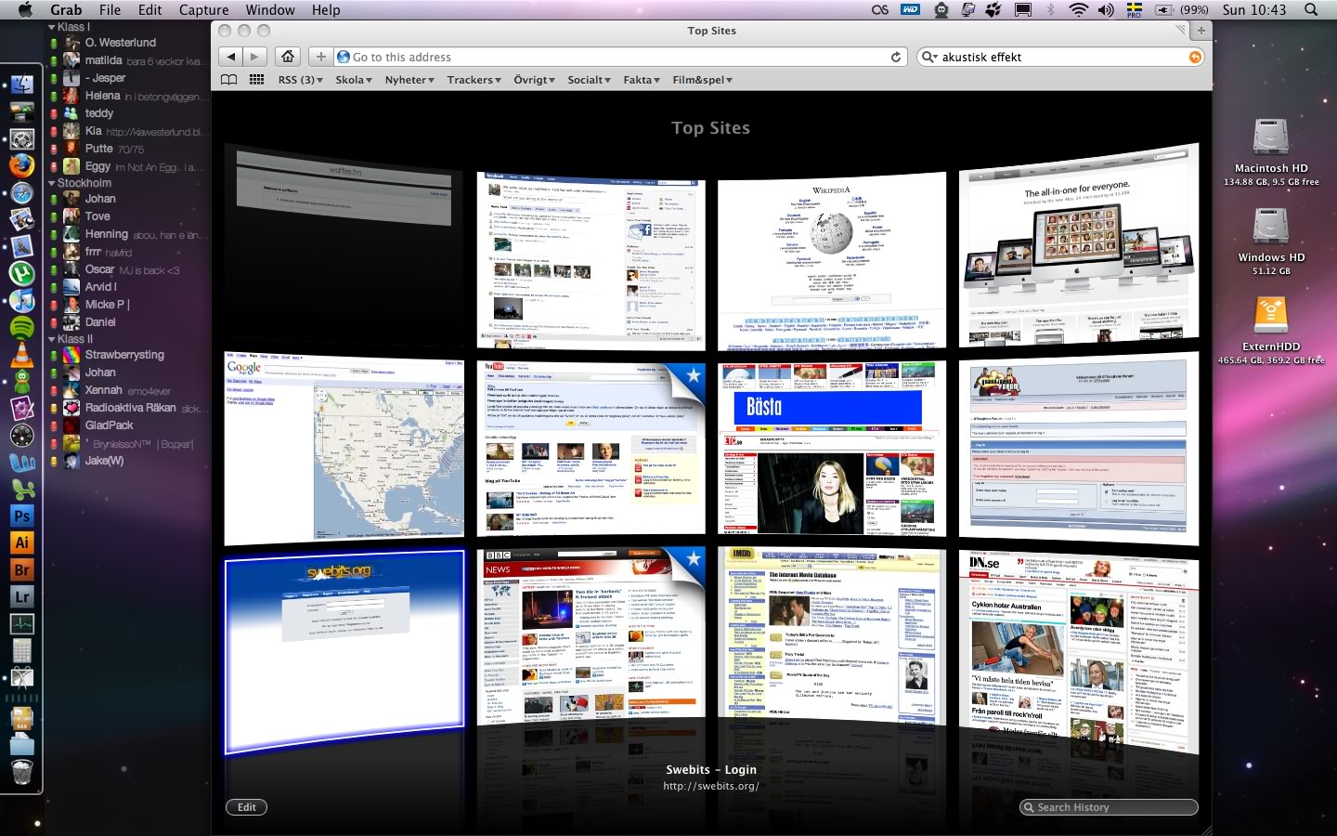Open the Macintosh HD desktop drive
1337x836 pixels.
pyautogui.click(x=1270, y=139)
